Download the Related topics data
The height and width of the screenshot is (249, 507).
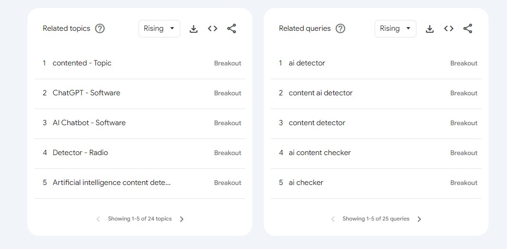click(194, 29)
